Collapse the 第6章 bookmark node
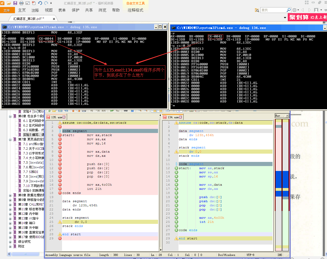The width and height of the screenshot is (327, 259). click(x=10, y=116)
